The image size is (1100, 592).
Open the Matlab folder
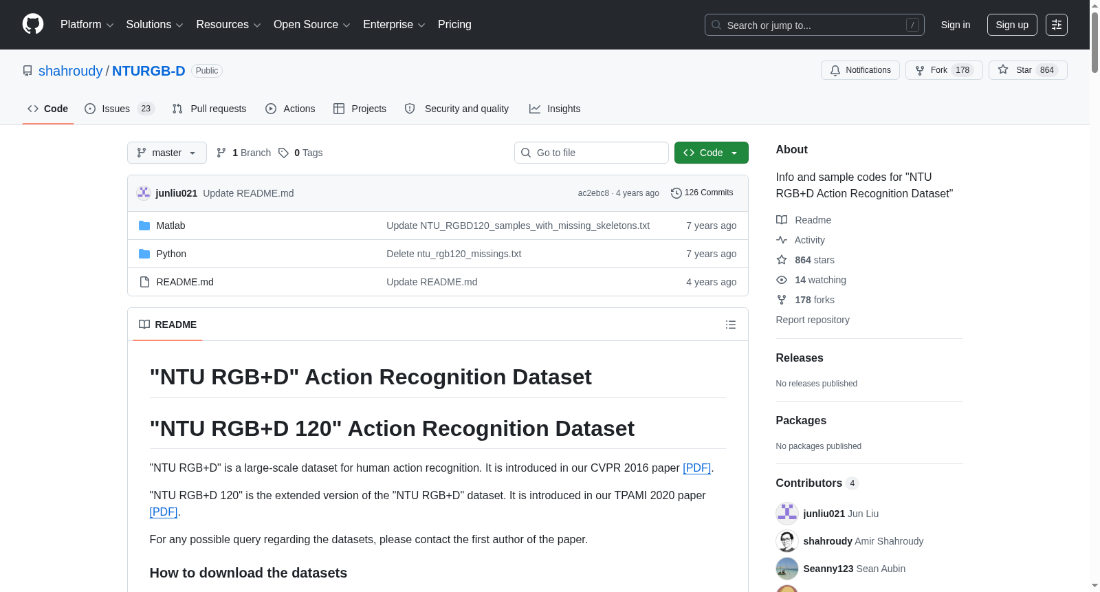point(170,226)
